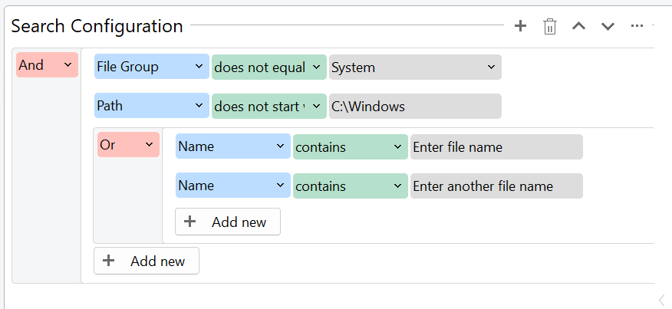
Task: Open the File Group field dropdown
Action: tap(152, 67)
